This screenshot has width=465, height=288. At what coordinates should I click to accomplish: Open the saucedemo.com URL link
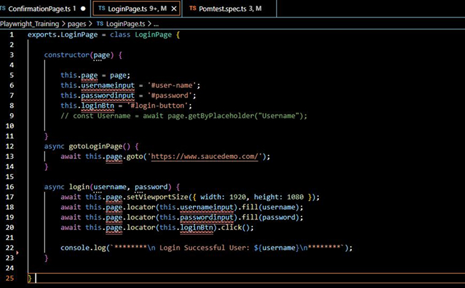coord(204,156)
